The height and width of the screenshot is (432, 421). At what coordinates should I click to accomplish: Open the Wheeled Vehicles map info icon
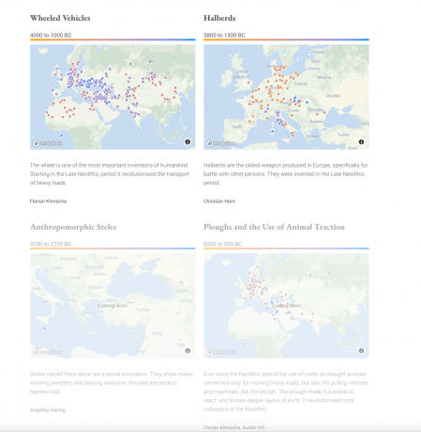[188, 142]
